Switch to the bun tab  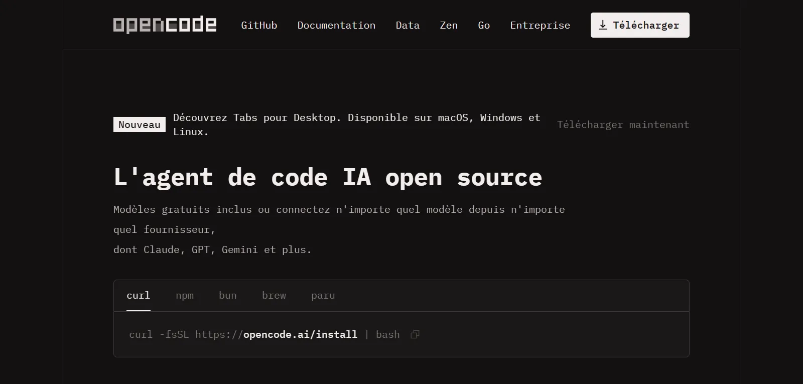228,296
